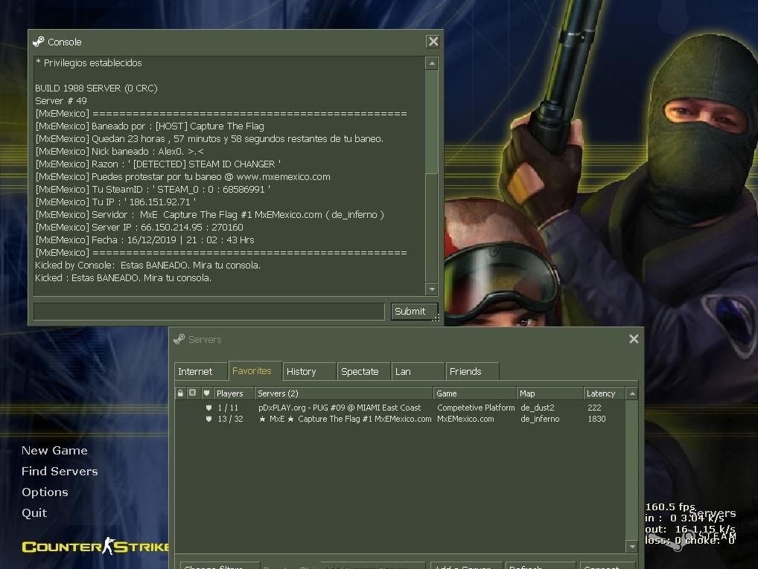This screenshot has height=569, width=758.
Task: Click the 'Tu SteamID' console line
Action: click(x=153, y=190)
